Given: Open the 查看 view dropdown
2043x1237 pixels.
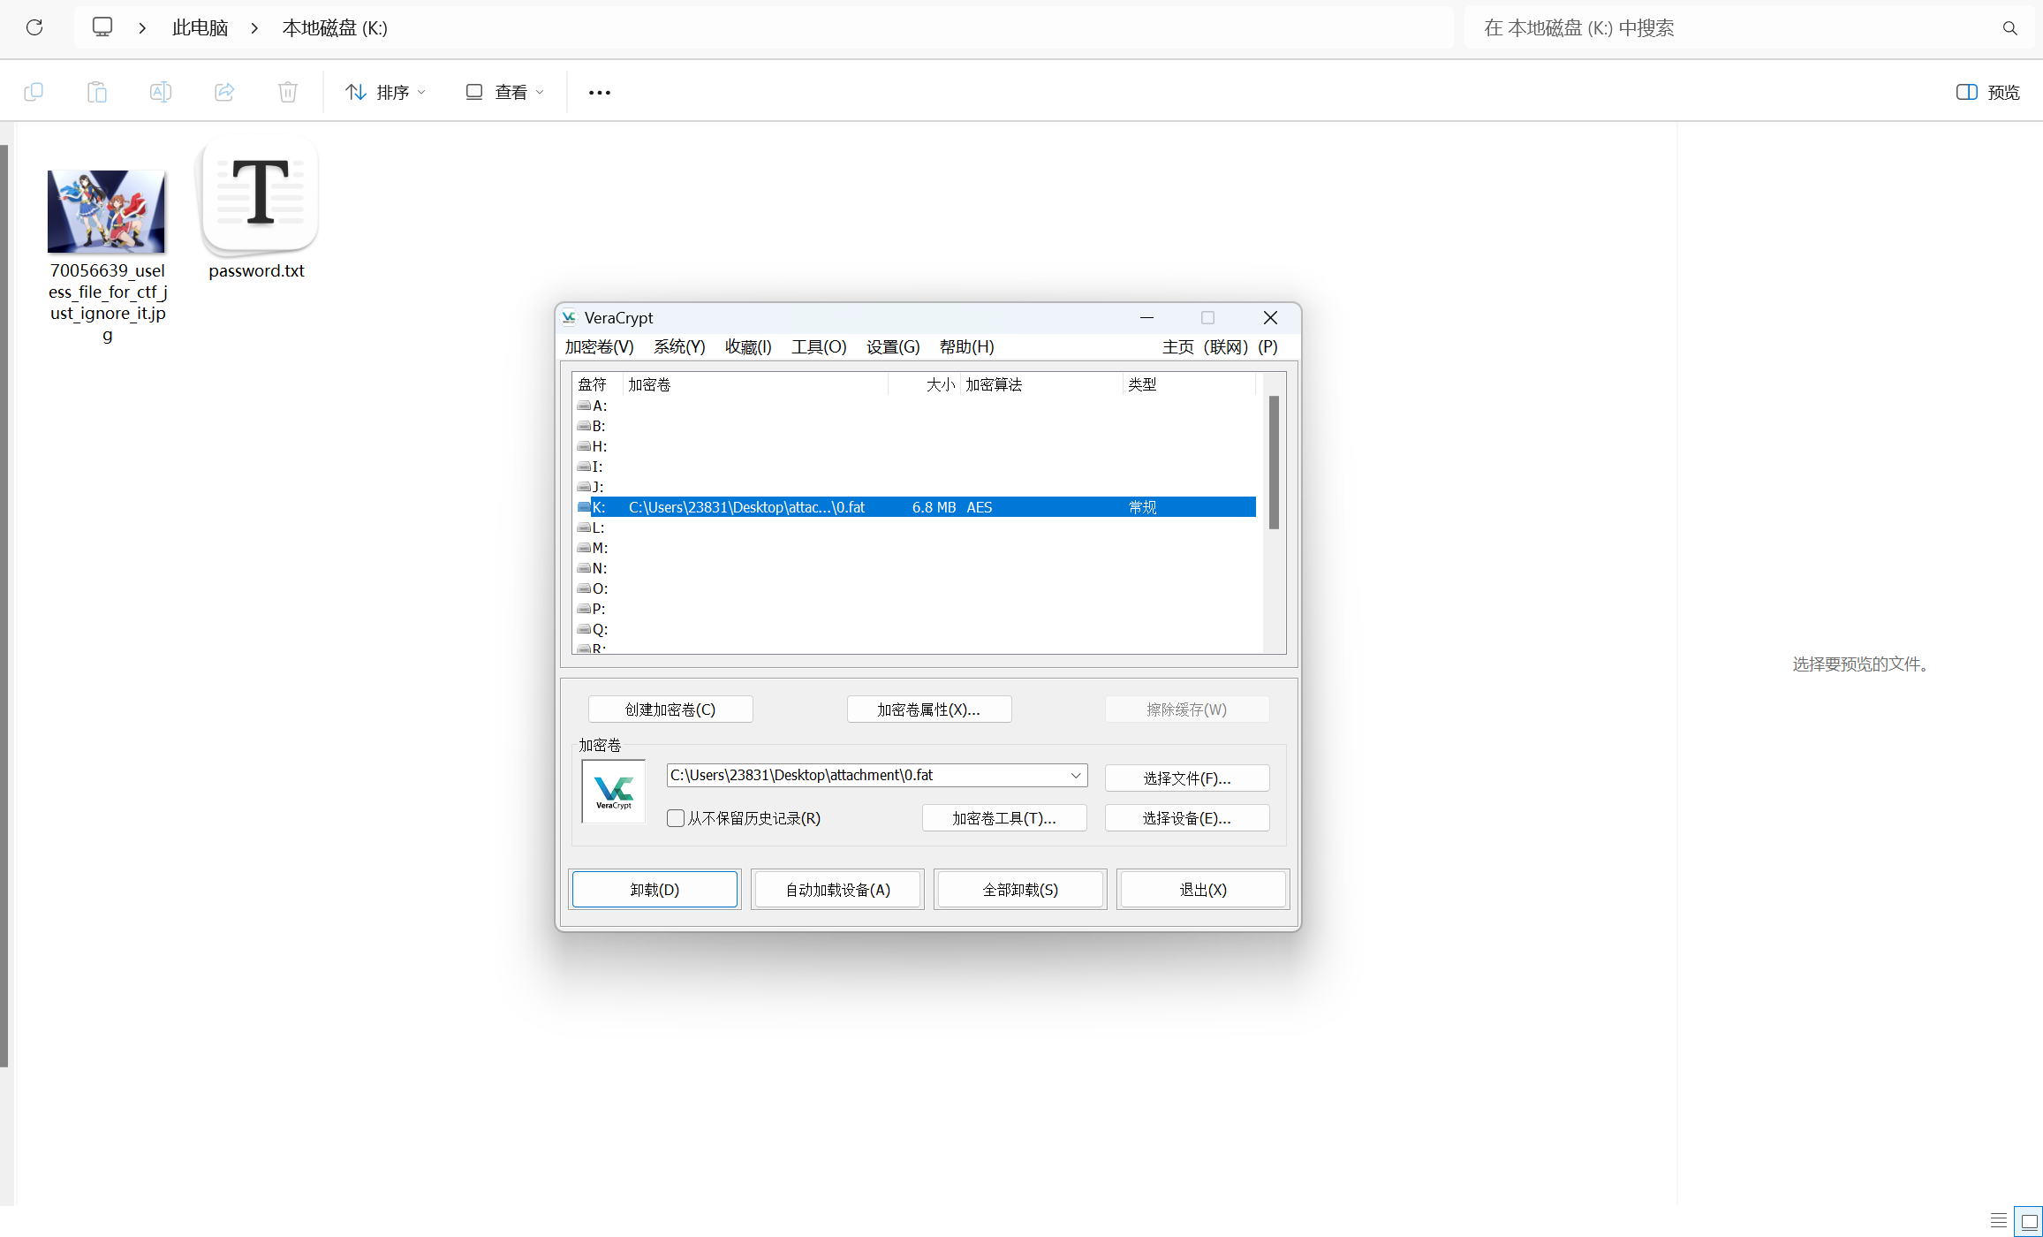Looking at the screenshot, I should 504,92.
